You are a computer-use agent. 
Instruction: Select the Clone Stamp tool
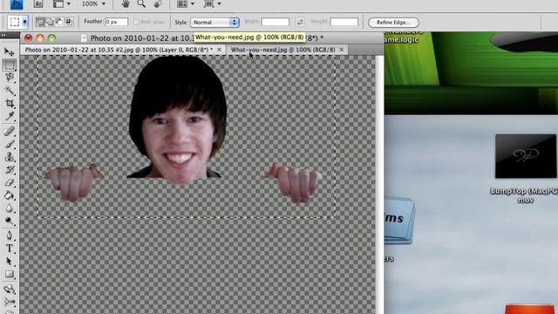pyautogui.click(x=10, y=157)
